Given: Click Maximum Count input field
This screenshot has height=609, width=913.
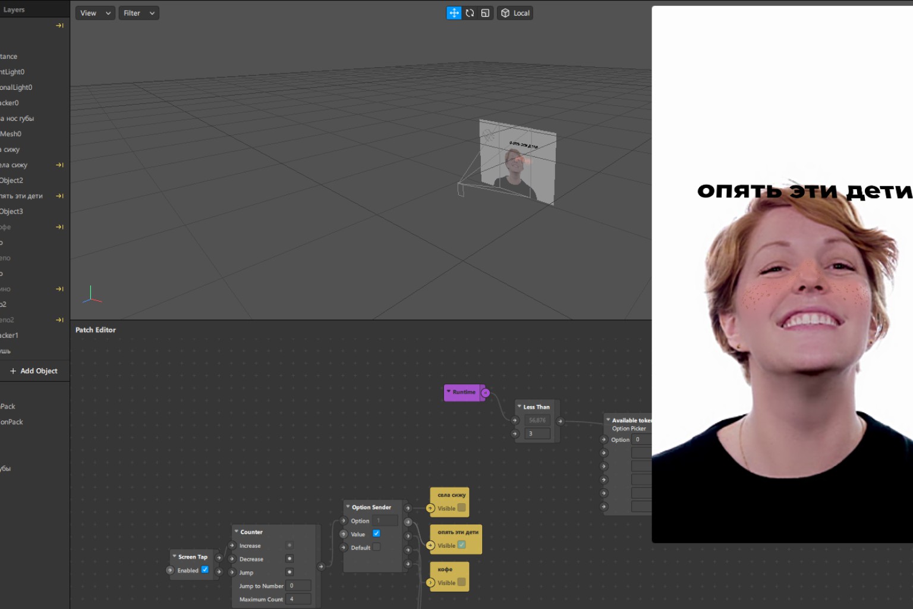Looking at the screenshot, I should click(298, 599).
